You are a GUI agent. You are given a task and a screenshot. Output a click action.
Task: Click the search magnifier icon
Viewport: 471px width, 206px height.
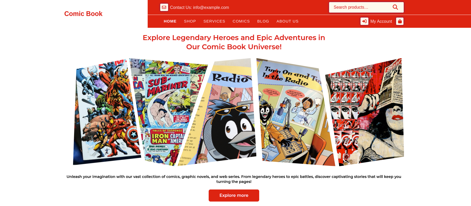(395, 7)
